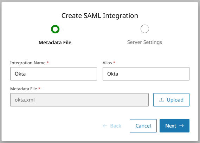
Task: Go back with the Back button
Action: pos(112,126)
